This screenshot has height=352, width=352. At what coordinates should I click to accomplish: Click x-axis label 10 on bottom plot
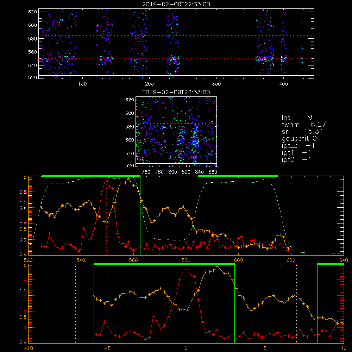[x=344, y=348]
